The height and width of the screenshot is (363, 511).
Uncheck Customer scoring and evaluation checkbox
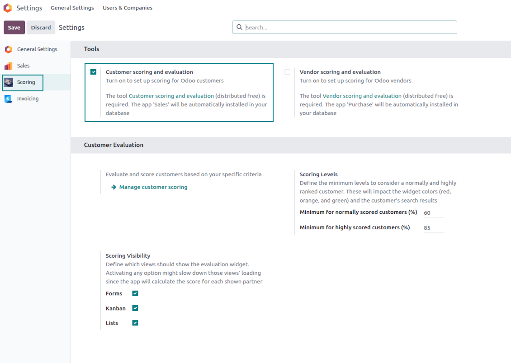coord(94,72)
